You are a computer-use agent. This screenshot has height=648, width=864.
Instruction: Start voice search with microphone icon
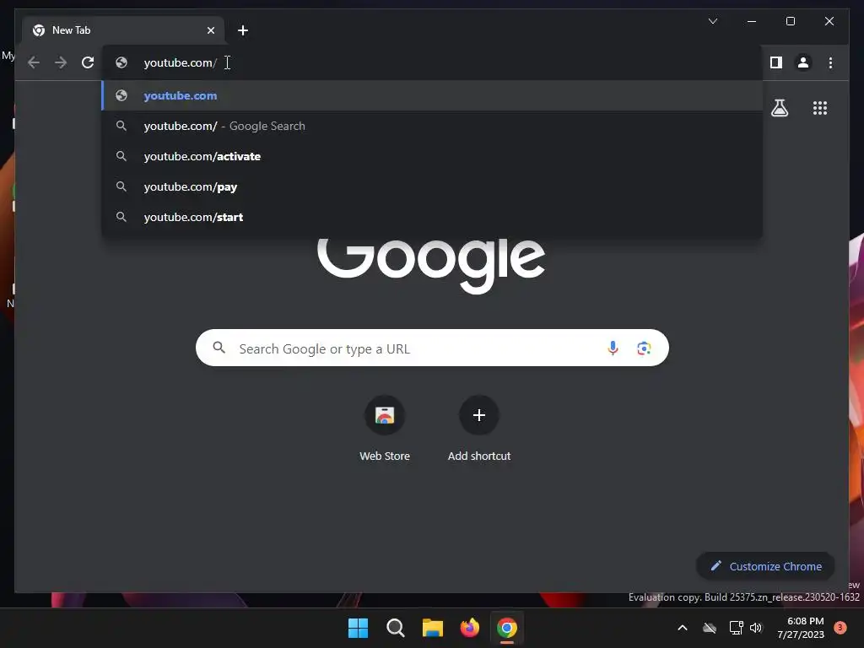pyautogui.click(x=613, y=348)
